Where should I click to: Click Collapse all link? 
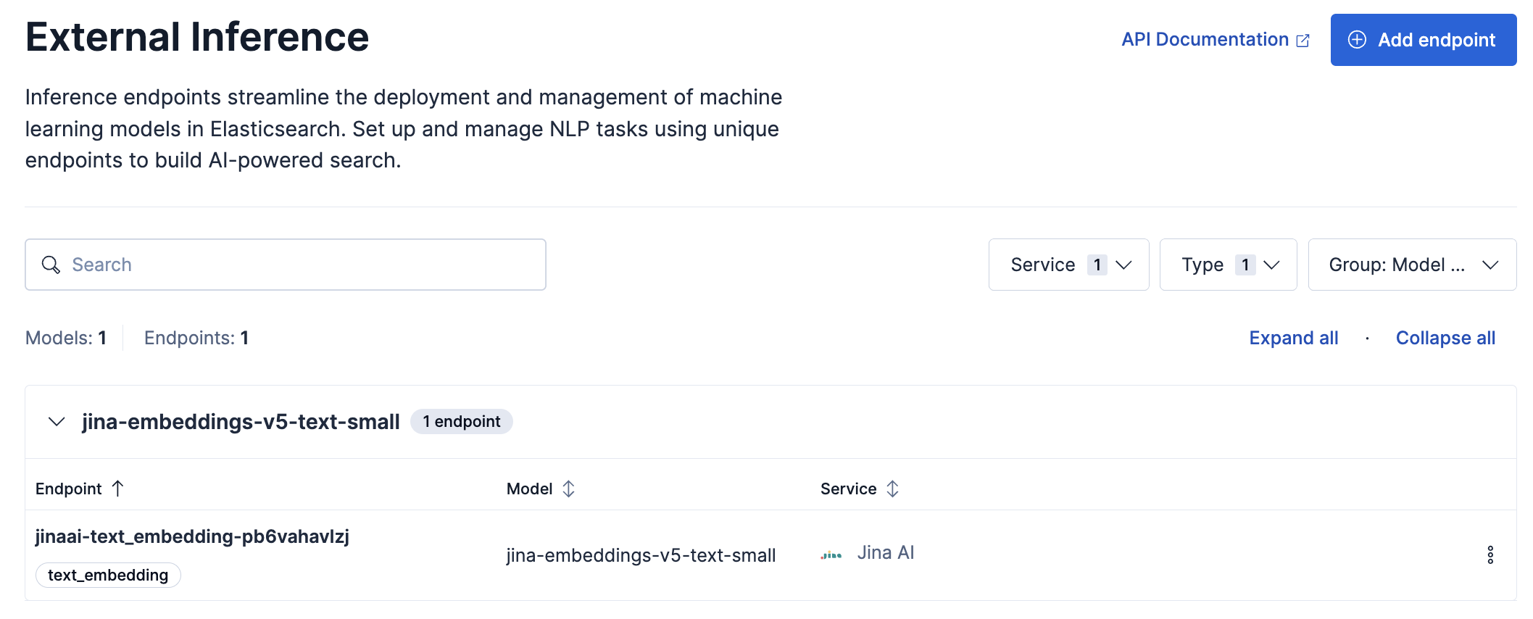(x=1445, y=338)
